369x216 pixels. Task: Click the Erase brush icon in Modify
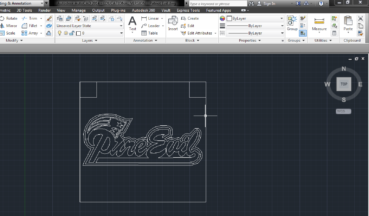click(49, 18)
